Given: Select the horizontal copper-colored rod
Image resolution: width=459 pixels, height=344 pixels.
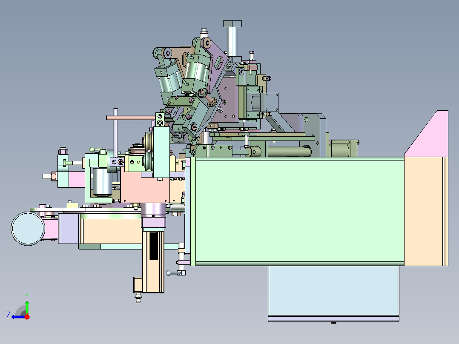Looking at the screenshot, I should click(131, 118).
